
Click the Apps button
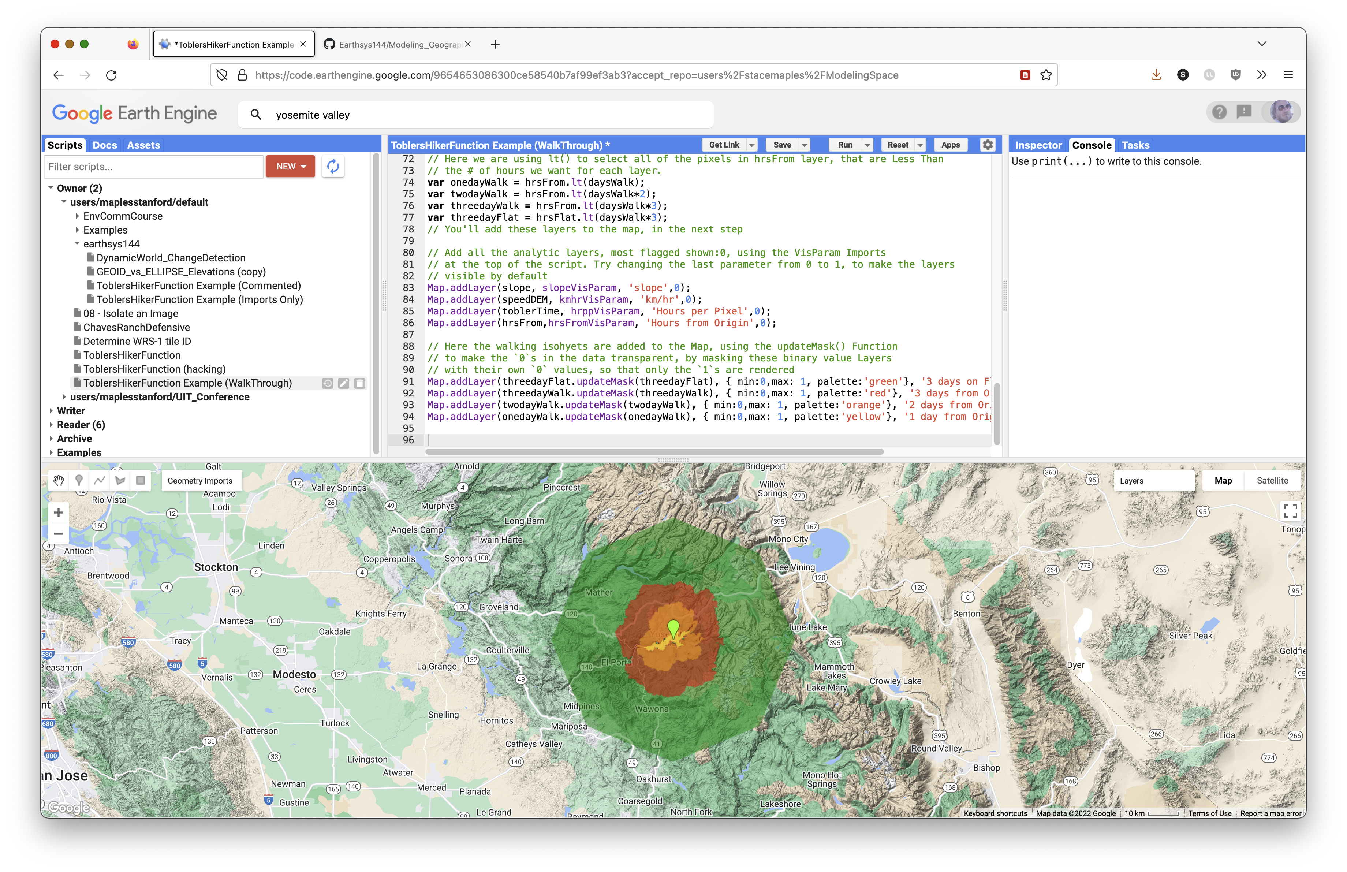point(950,145)
